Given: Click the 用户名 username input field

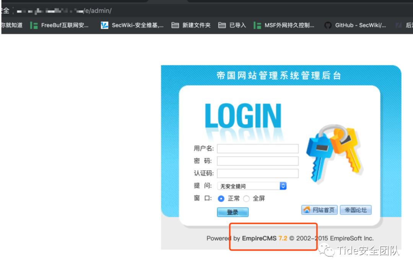Looking at the screenshot, I should point(258,149).
